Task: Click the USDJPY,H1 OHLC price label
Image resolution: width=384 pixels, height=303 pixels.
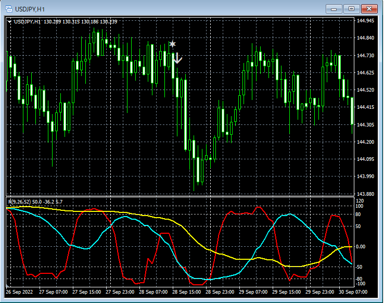Action: 66,21
